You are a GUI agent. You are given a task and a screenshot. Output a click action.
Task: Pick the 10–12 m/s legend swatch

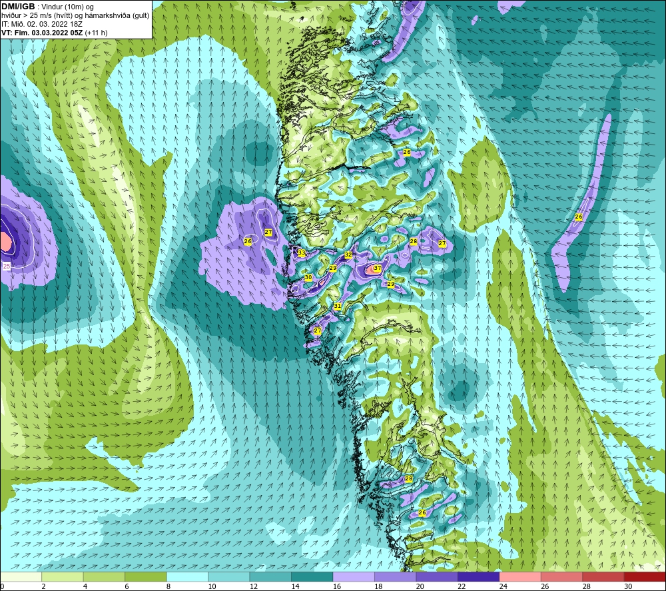229,576
